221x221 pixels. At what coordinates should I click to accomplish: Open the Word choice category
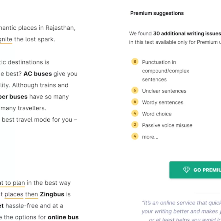157,114
